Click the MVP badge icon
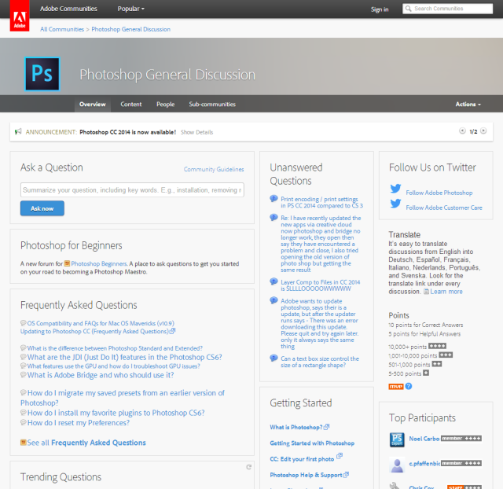 396,387
